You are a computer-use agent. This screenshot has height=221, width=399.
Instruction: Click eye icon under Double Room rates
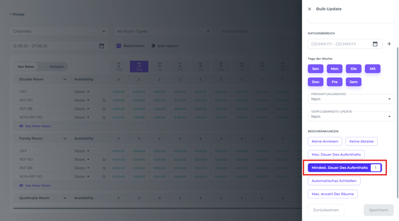pos(21,126)
